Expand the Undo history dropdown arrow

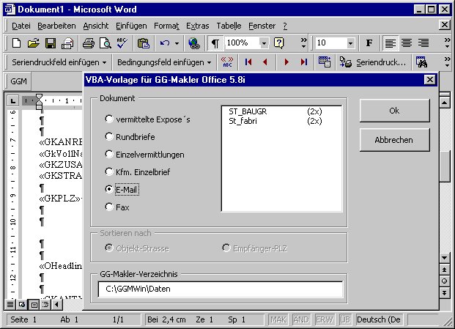[177, 43]
